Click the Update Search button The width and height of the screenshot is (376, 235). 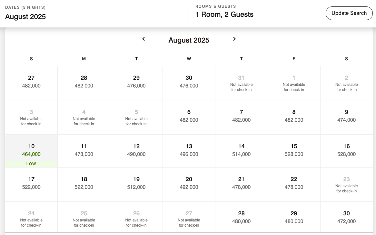pos(349,13)
